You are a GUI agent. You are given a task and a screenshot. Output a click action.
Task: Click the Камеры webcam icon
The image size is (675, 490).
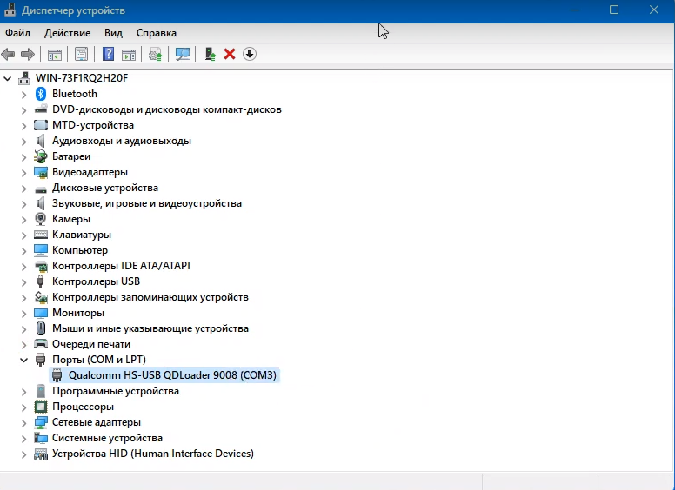pyautogui.click(x=41, y=219)
